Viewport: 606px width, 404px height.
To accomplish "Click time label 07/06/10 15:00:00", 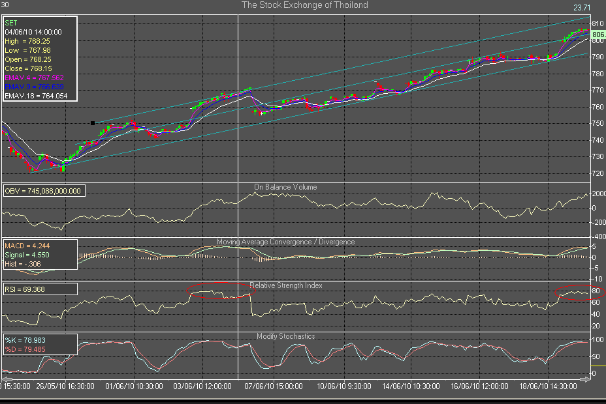I will point(273,386).
